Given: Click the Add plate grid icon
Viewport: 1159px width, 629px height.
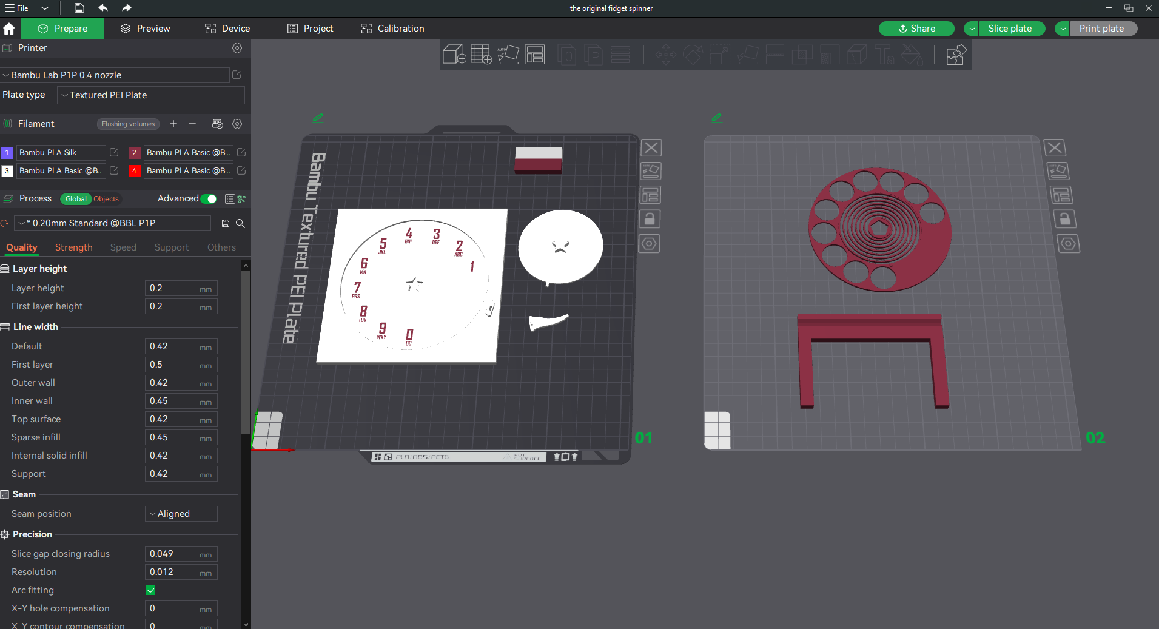Looking at the screenshot, I should click(481, 55).
